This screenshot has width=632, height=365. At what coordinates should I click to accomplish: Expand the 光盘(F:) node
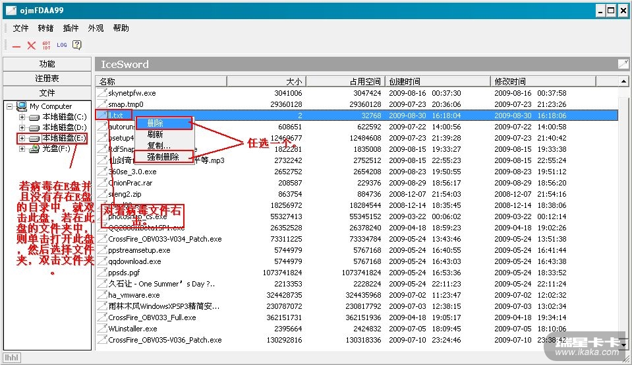tap(22, 149)
